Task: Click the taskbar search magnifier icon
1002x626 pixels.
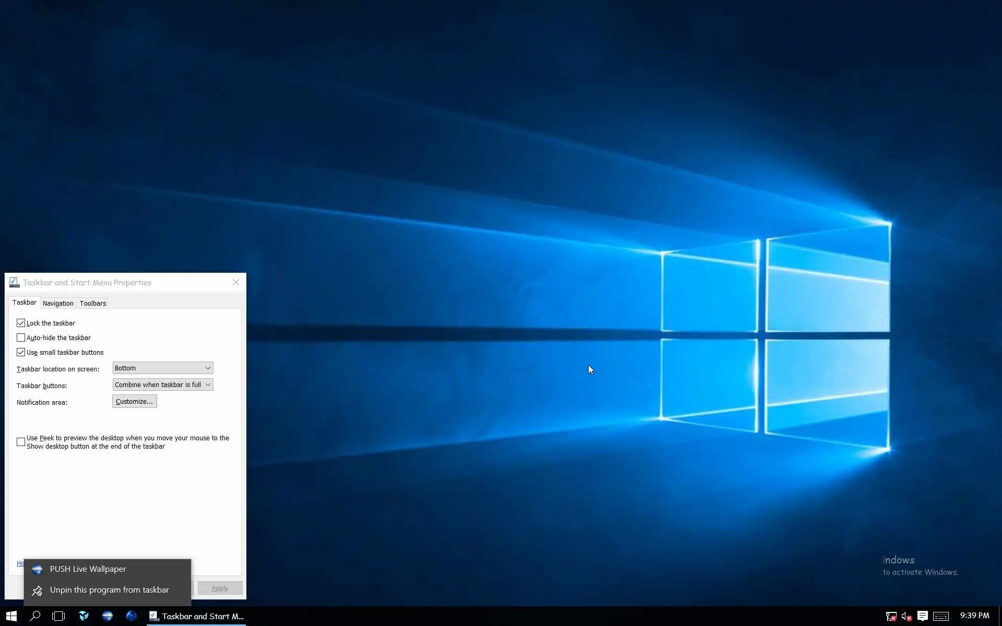Action: click(x=35, y=616)
